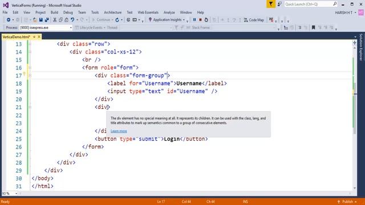Open the Analyze menu
The image size is (365, 205).
(x=169, y=13)
